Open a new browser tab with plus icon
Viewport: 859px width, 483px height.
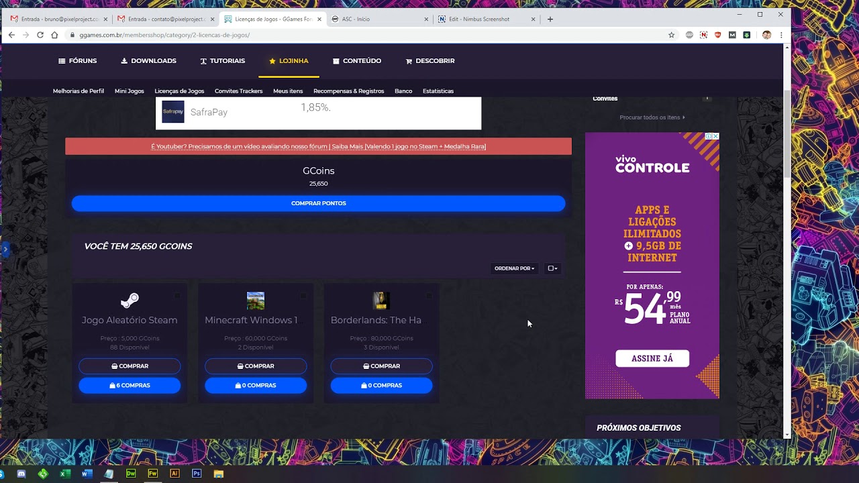coord(550,19)
